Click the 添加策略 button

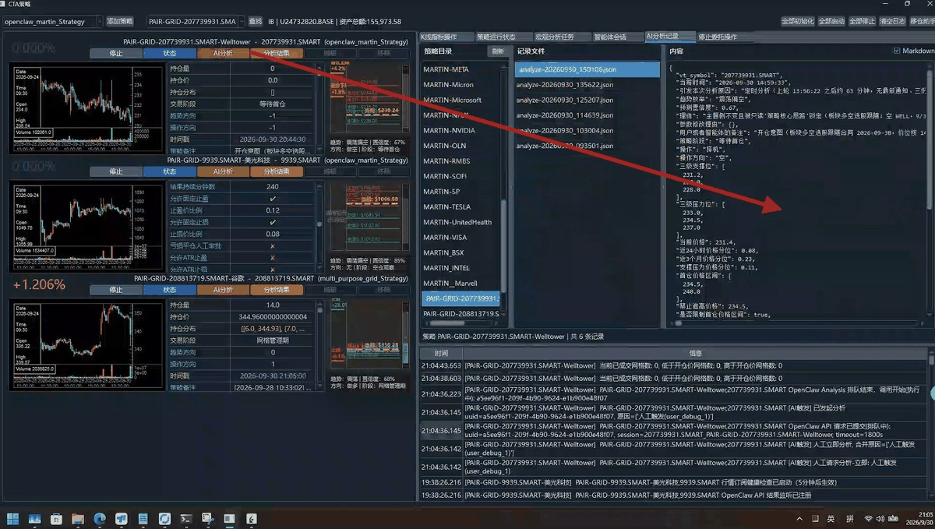point(120,22)
